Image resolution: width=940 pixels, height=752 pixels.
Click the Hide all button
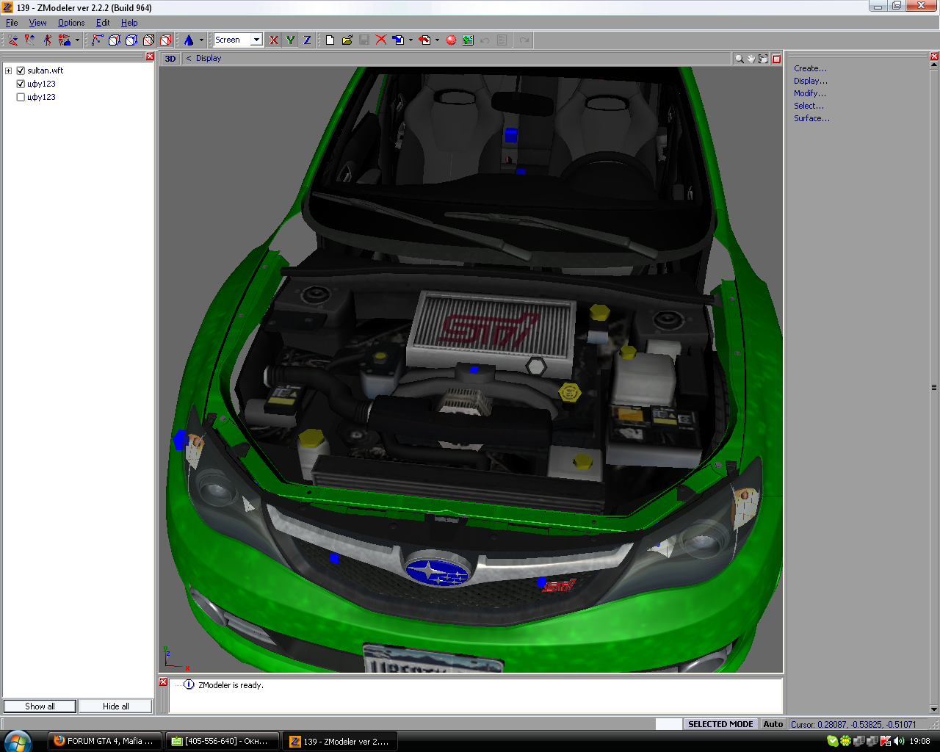[115, 706]
